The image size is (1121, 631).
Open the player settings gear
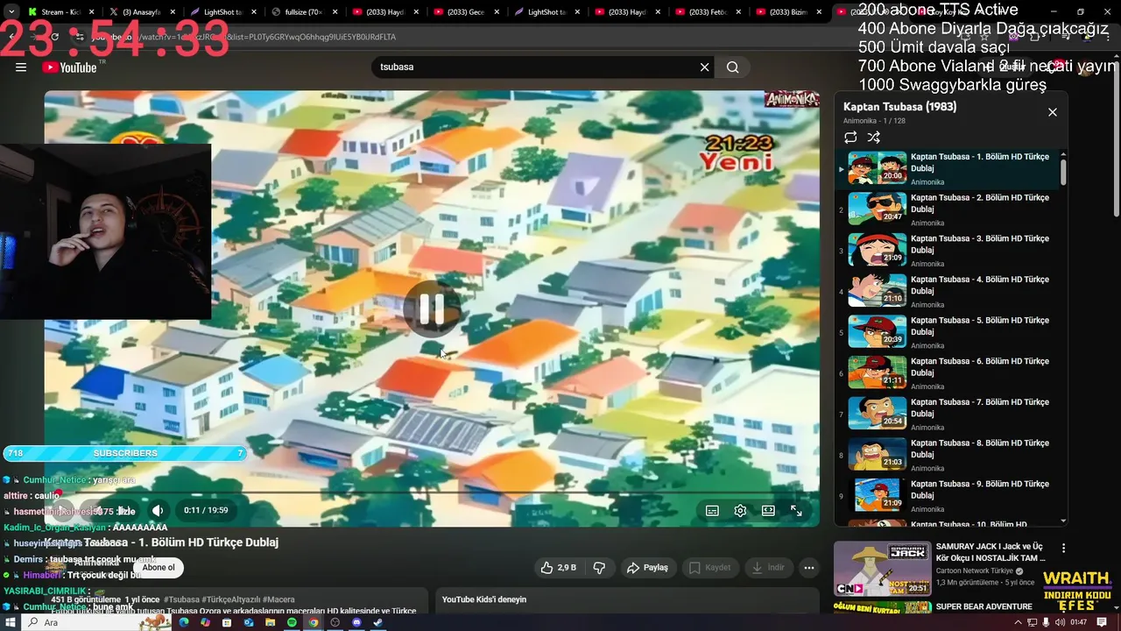tap(741, 510)
